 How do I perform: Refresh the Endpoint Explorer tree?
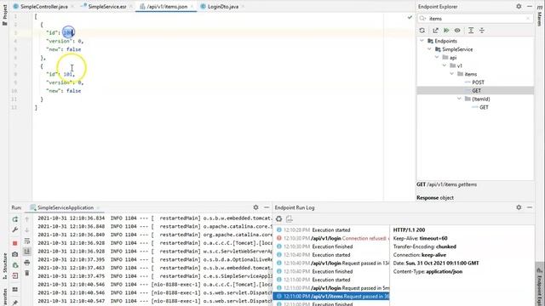tap(422, 31)
